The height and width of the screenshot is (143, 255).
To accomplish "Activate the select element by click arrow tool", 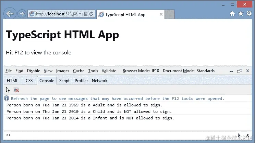I will (x=8, y=90).
